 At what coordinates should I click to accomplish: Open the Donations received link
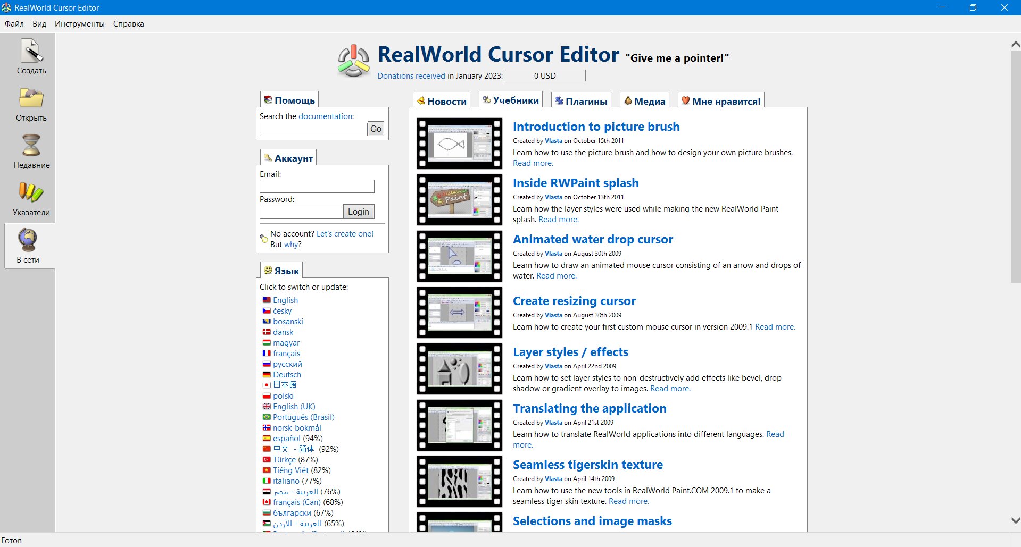(x=411, y=76)
